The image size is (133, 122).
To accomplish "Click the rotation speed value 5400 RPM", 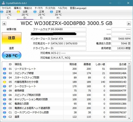I will 121,39.
